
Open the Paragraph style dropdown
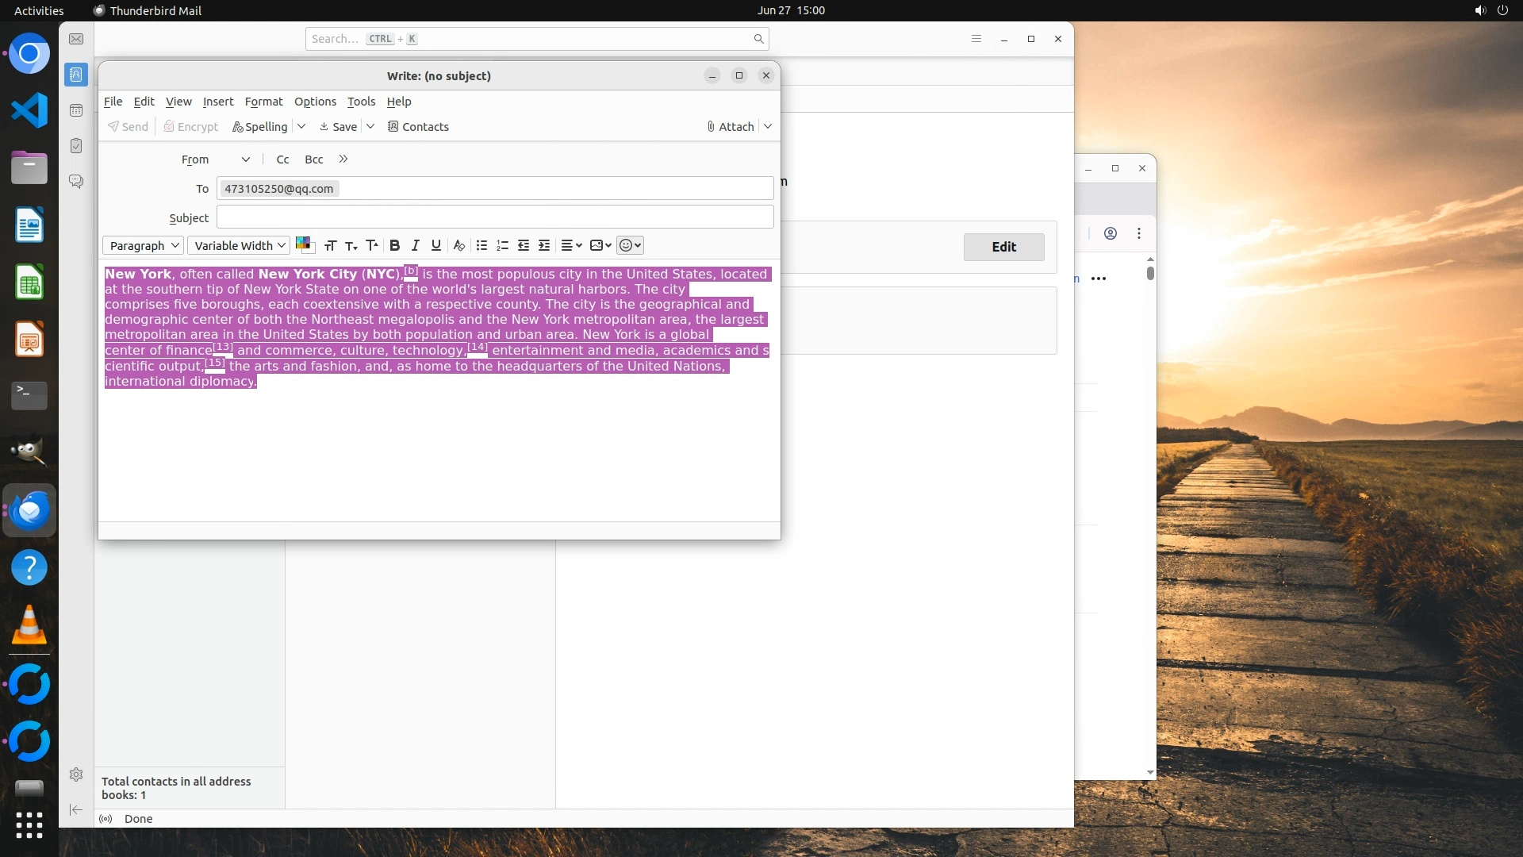point(144,245)
